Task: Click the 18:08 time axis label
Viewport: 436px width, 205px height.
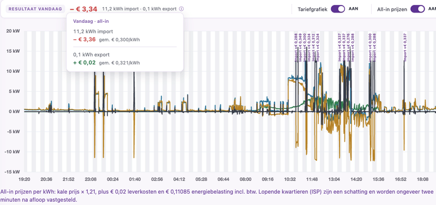Action: [422, 179]
